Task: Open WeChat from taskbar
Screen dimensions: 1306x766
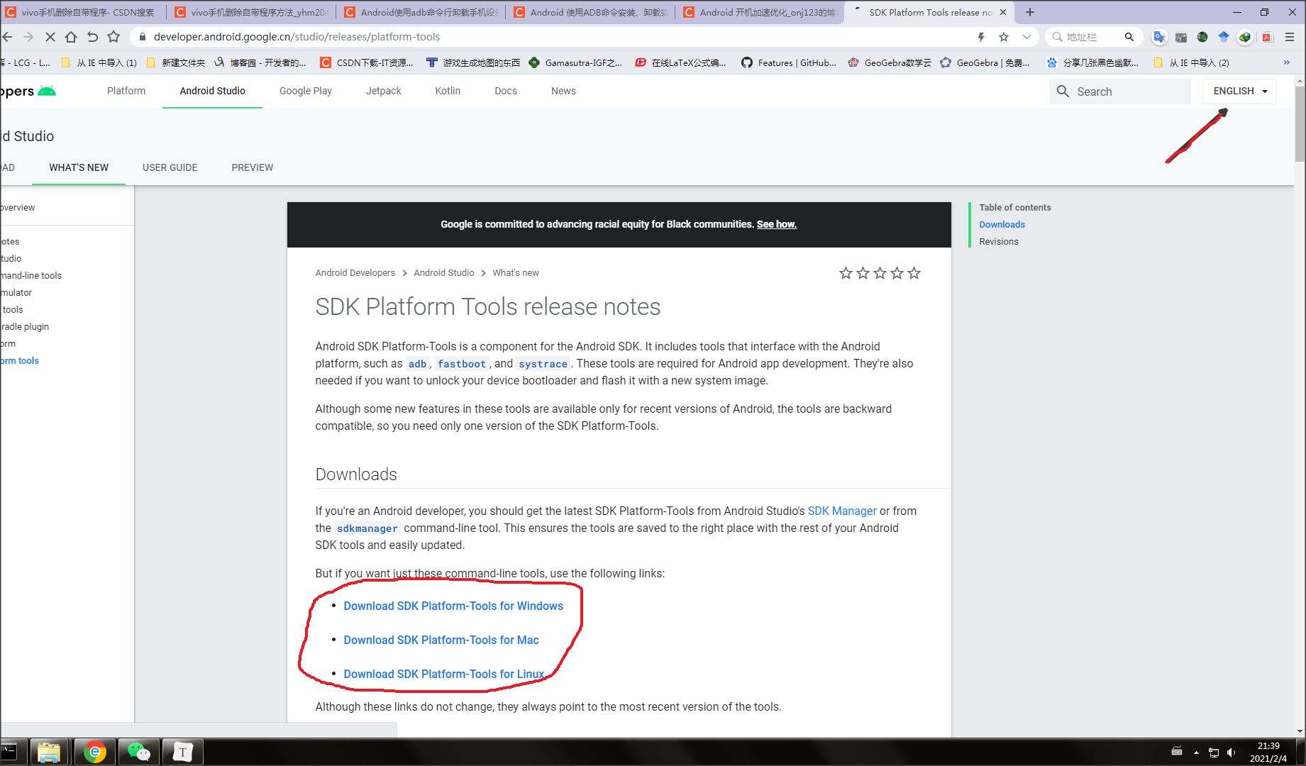Action: (138, 752)
